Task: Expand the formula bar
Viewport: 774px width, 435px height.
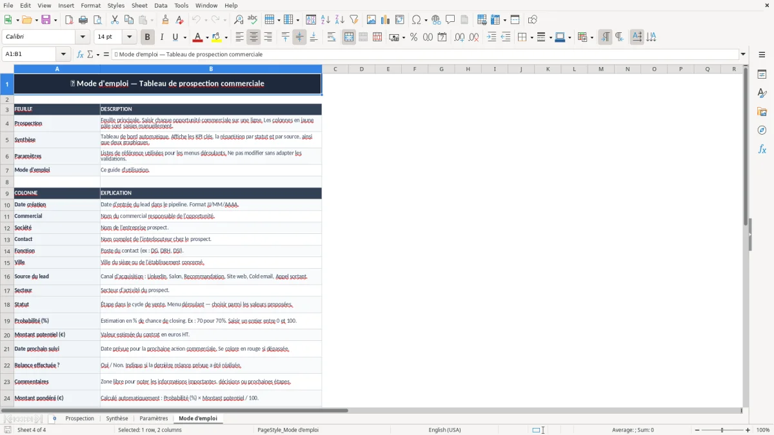Action: [x=743, y=54]
